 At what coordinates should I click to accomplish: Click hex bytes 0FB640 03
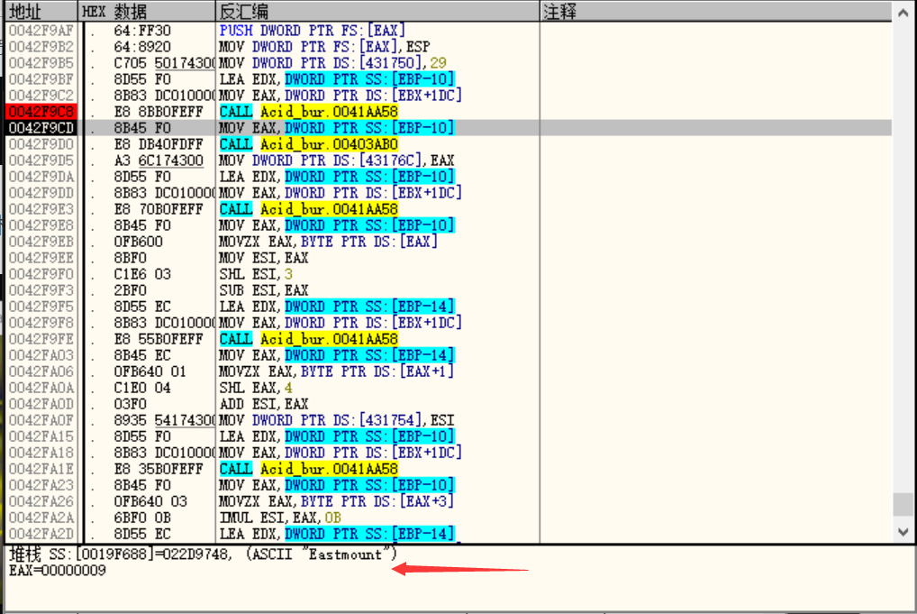[150, 501]
